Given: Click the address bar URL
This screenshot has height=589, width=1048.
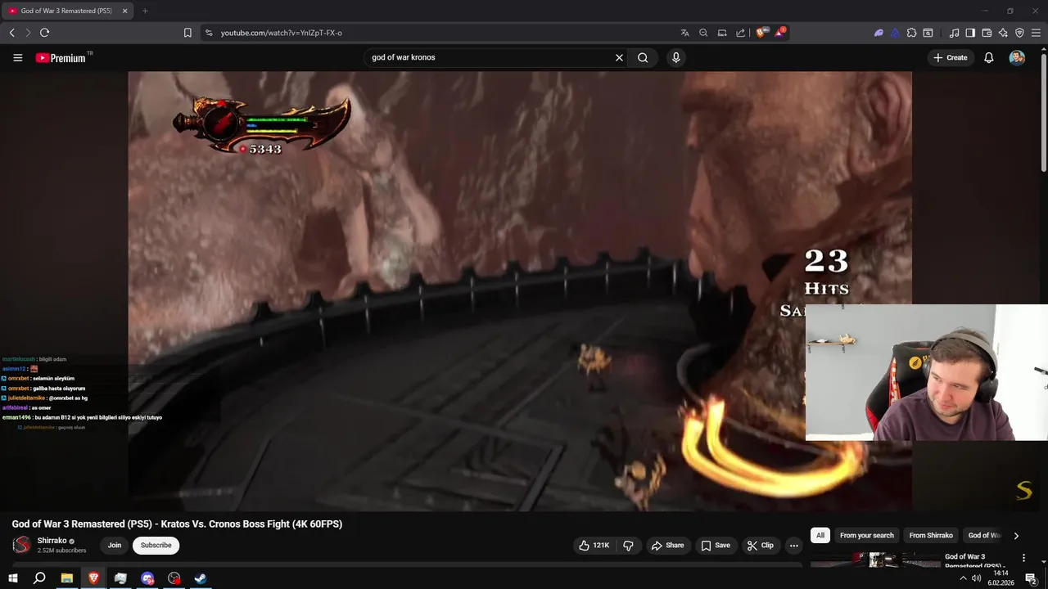Looking at the screenshot, I should (x=282, y=33).
